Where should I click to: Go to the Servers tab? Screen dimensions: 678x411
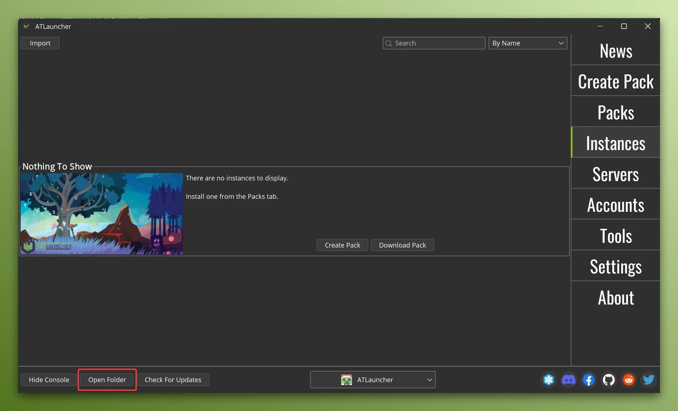[x=615, y=174]
